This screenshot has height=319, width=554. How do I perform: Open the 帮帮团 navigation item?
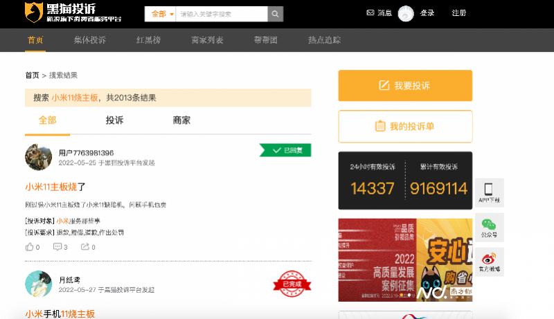[266, 40]
